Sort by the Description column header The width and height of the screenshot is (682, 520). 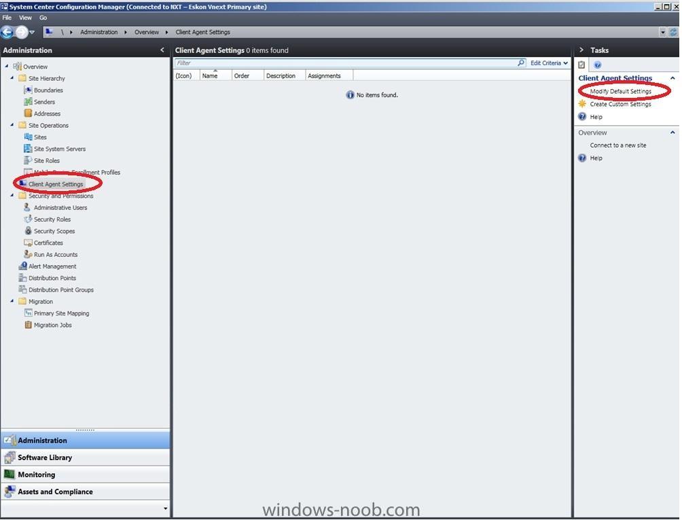(x=285, y=75)
